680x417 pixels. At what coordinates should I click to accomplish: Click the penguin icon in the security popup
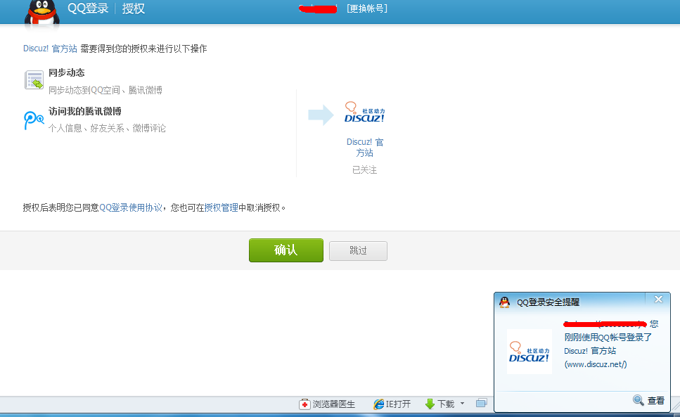click(505, 302)
